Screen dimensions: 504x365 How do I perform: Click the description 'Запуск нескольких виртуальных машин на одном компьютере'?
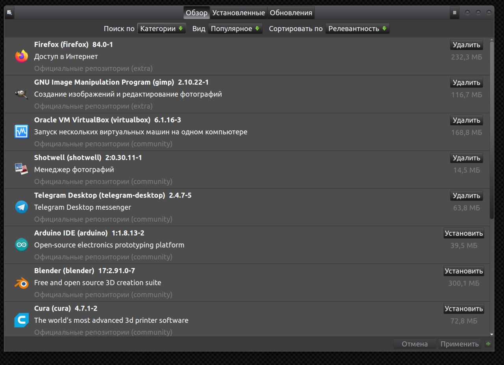[x=141, y=132]
